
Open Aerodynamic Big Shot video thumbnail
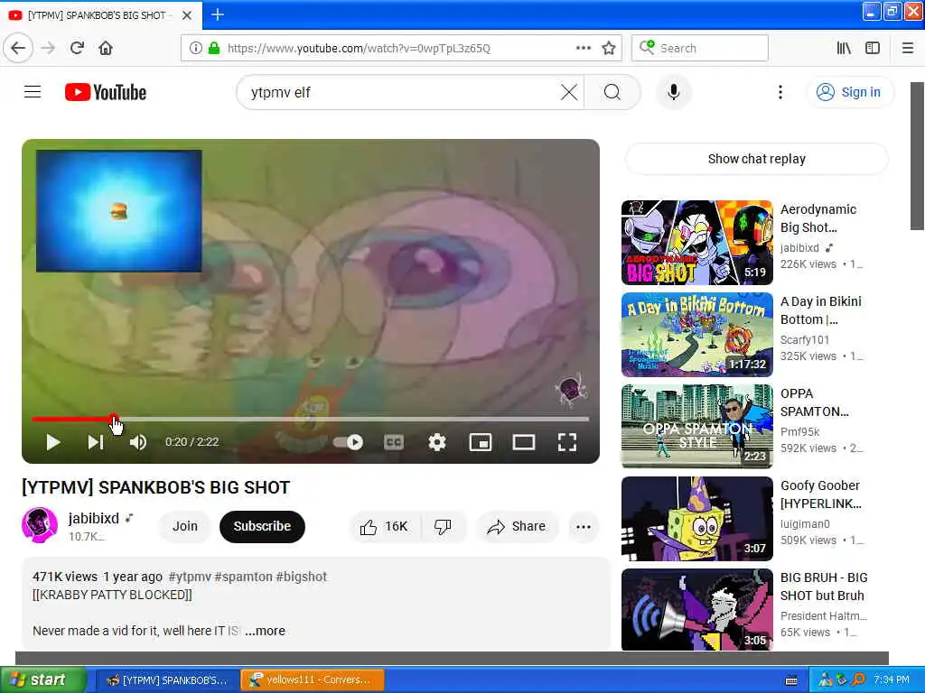click(x=696, y=242)
